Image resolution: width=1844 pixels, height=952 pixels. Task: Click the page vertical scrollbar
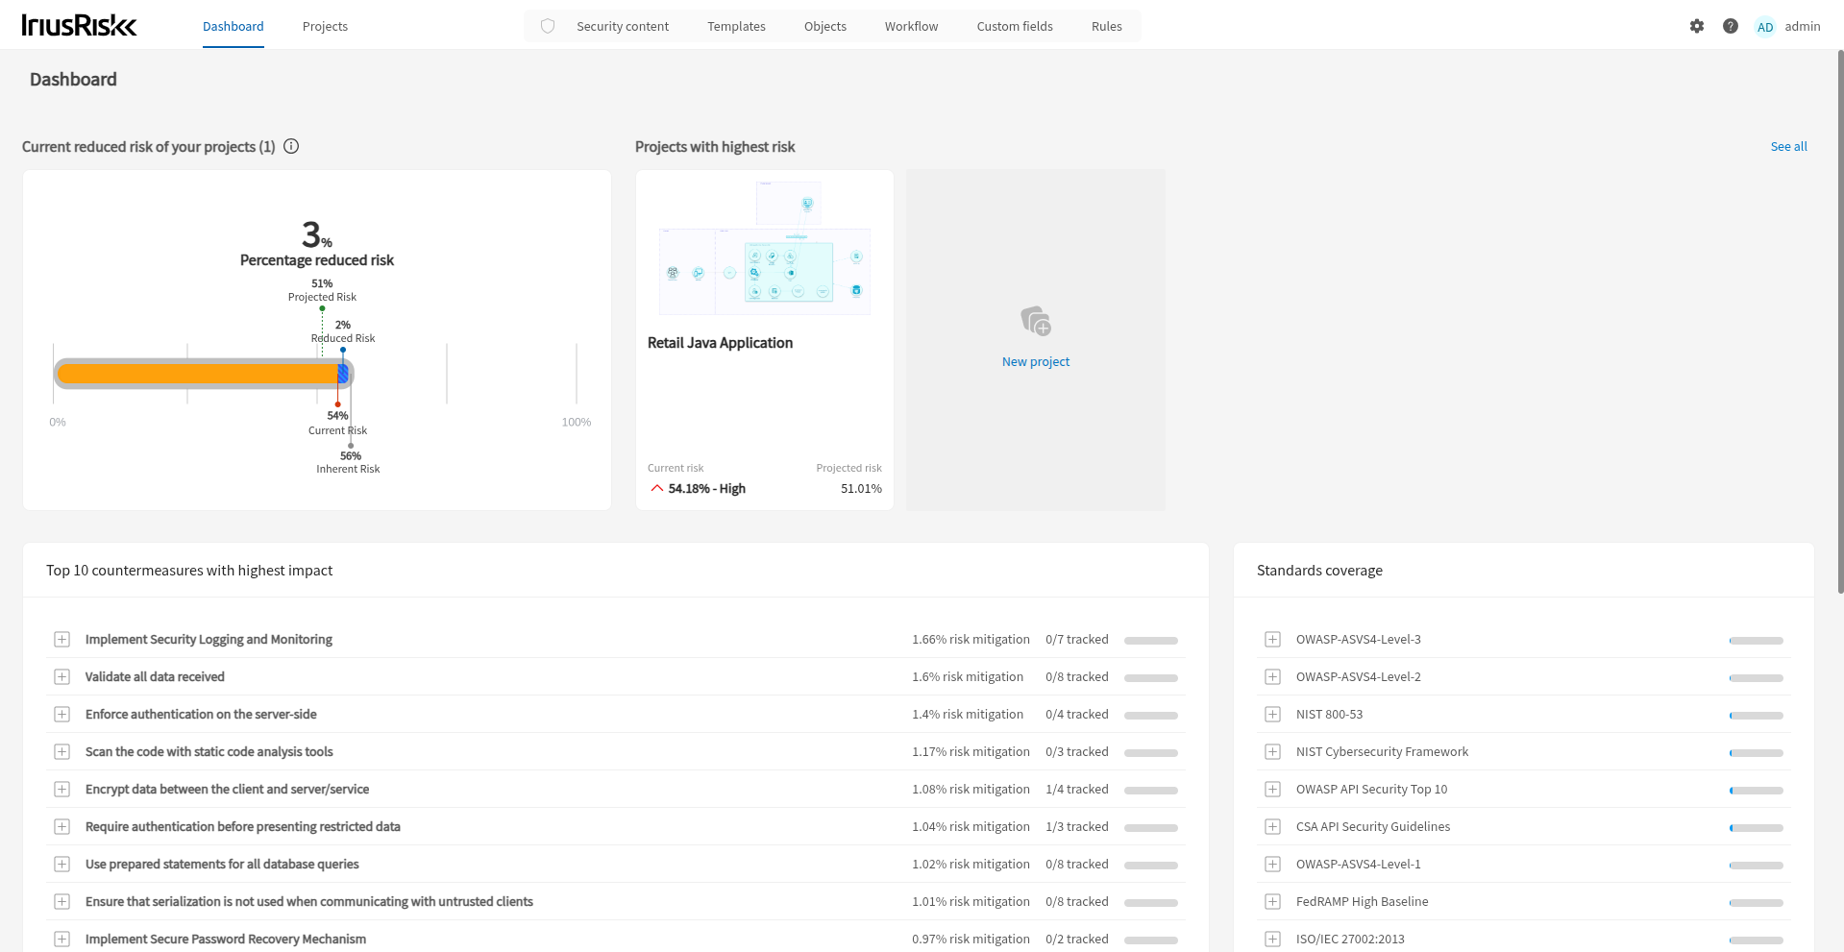tap(1840, 322)
